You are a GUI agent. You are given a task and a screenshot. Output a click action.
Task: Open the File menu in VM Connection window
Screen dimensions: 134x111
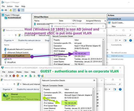click(4, 72)
